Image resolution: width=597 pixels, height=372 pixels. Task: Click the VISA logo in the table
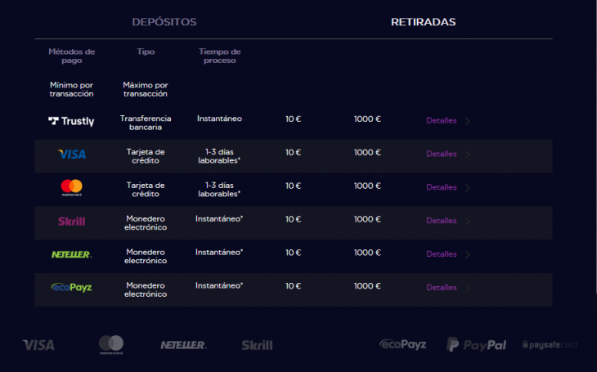pyautogui.click(x=72, y=155)
